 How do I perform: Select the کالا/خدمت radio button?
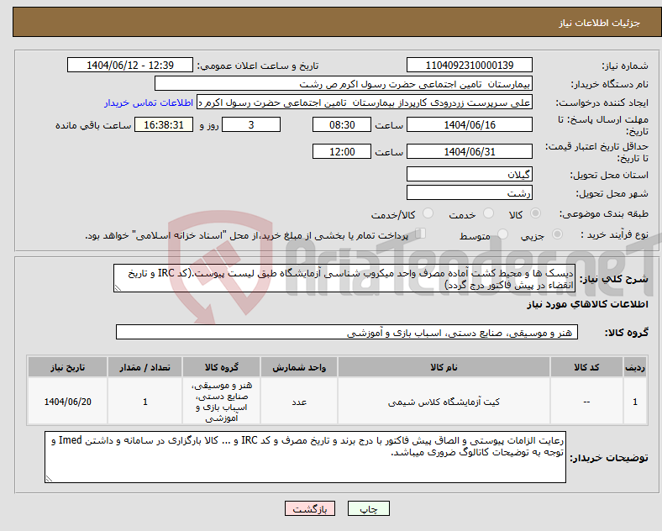tap(428, 213)
